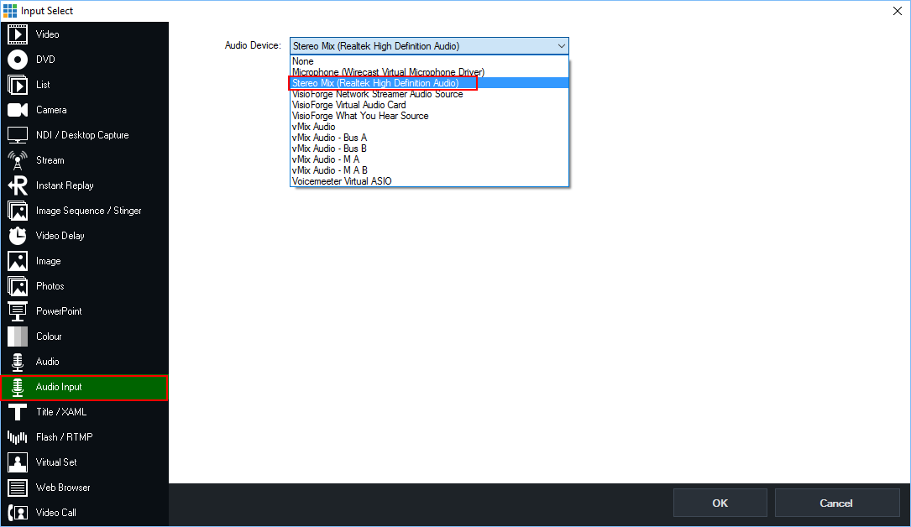Select the Title / XAML T icon
911x527 pixels.
pos(18,412)
